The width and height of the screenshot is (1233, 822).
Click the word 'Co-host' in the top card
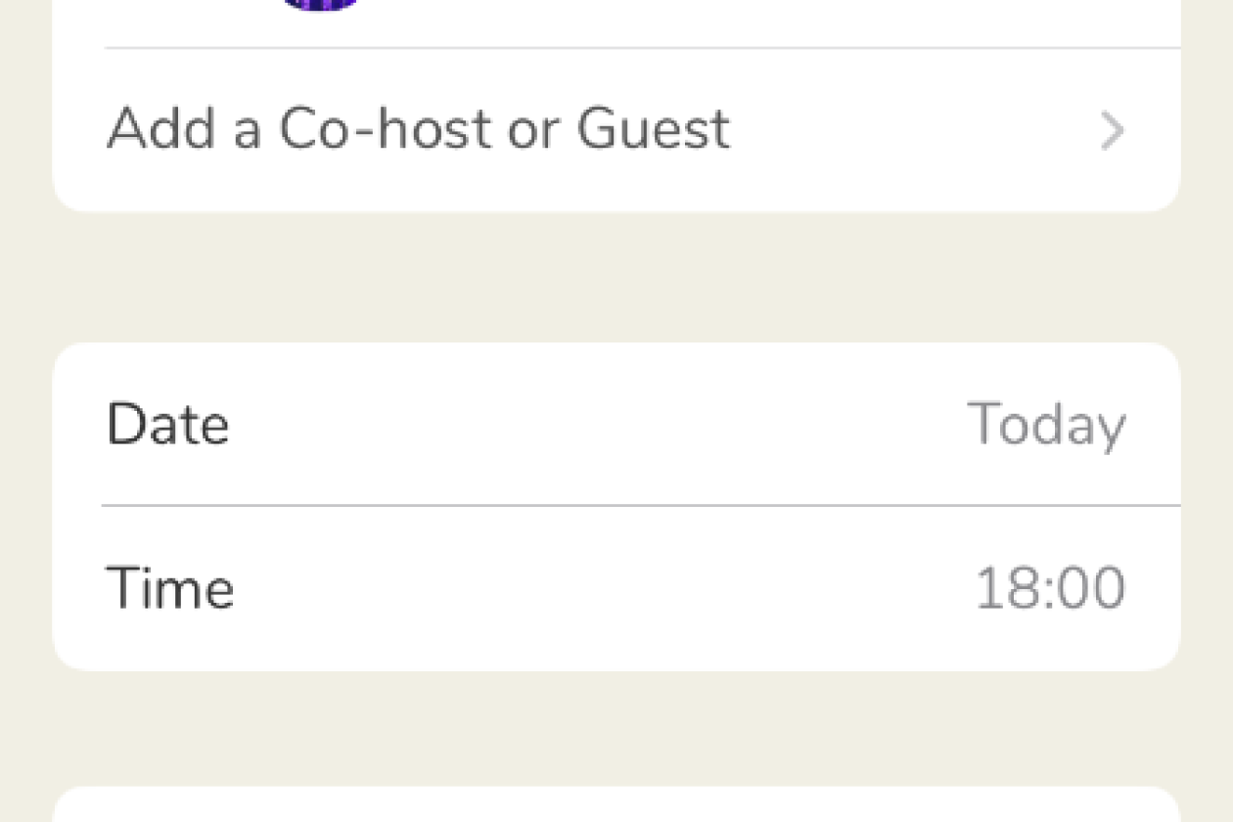[384, 129]
